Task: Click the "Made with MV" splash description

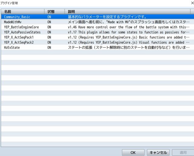Action: pyautogui.click(x=129, y=22)
